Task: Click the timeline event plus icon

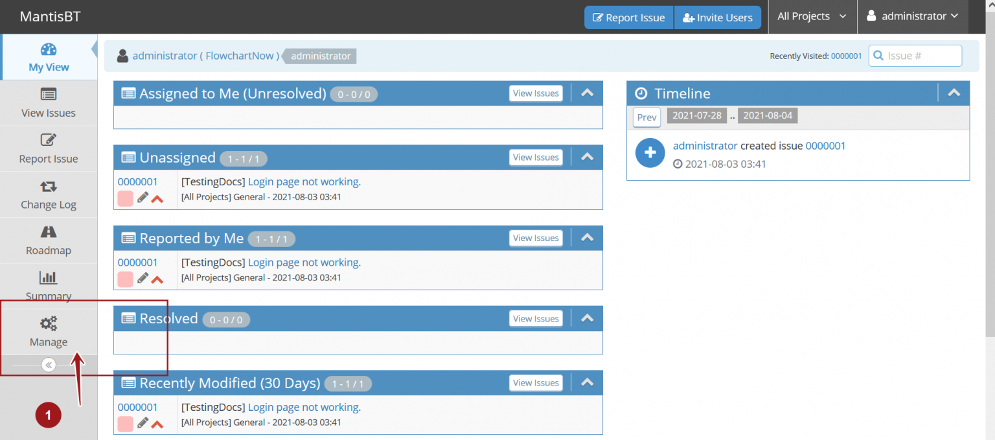Action: click(650, 153)
